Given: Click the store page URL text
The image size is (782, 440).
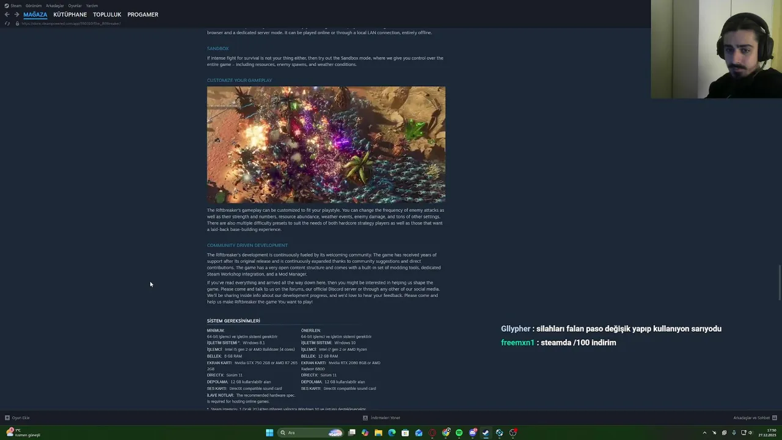Looking at the screenshot, I should click(x=71, y=23).
